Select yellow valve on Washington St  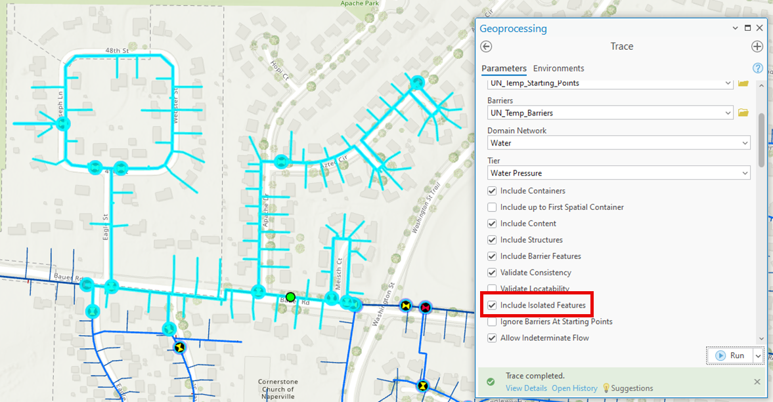coord(406,306)
